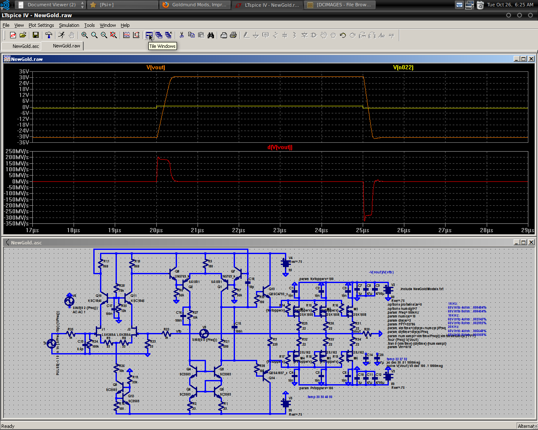Open the File menu
Image resolution: width=538 pixels, height=430 pixels.
pos(6,25)
